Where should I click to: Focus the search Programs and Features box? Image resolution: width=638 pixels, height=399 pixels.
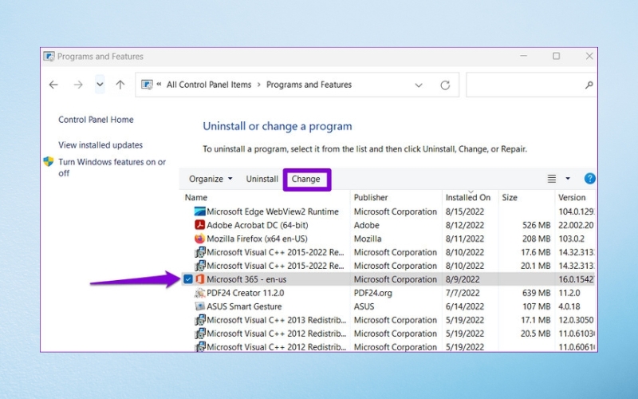(531, 85)
